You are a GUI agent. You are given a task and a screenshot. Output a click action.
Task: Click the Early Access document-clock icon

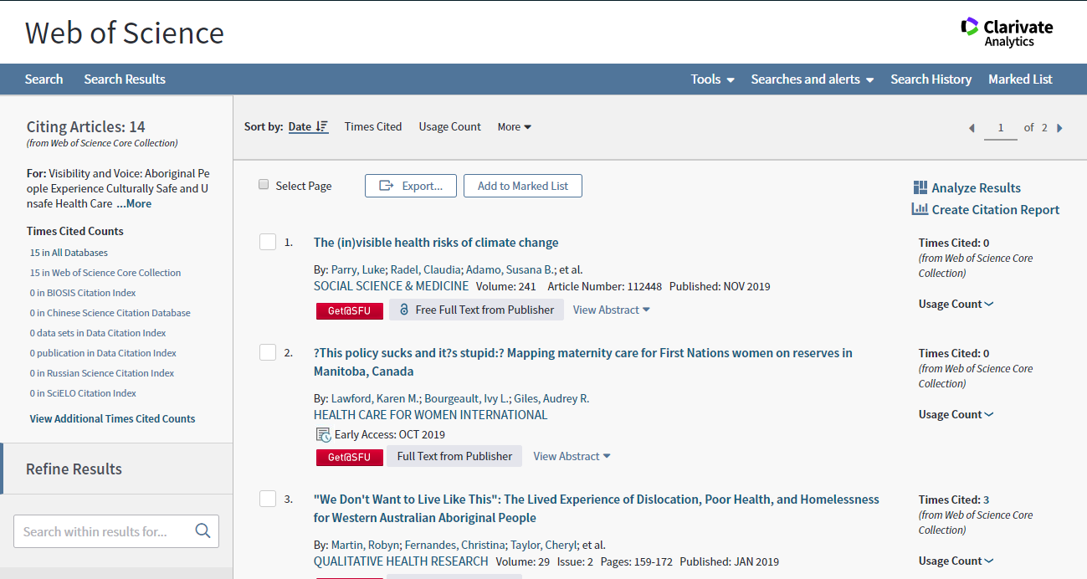323,434
